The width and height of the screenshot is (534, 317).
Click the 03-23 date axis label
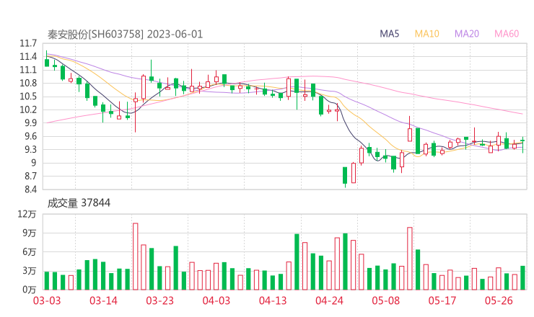(x=159, y=300)
